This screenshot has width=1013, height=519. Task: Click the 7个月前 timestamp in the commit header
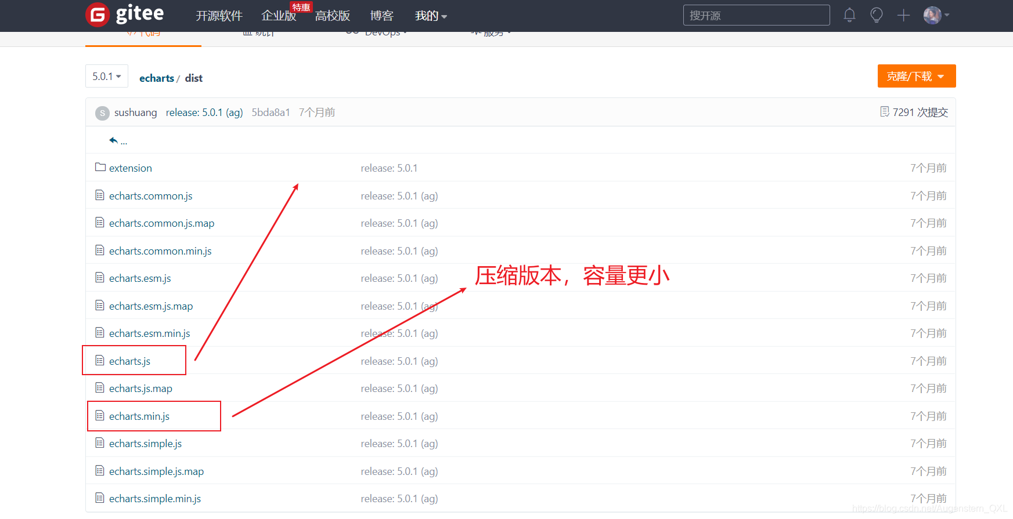tap(317, 112)
